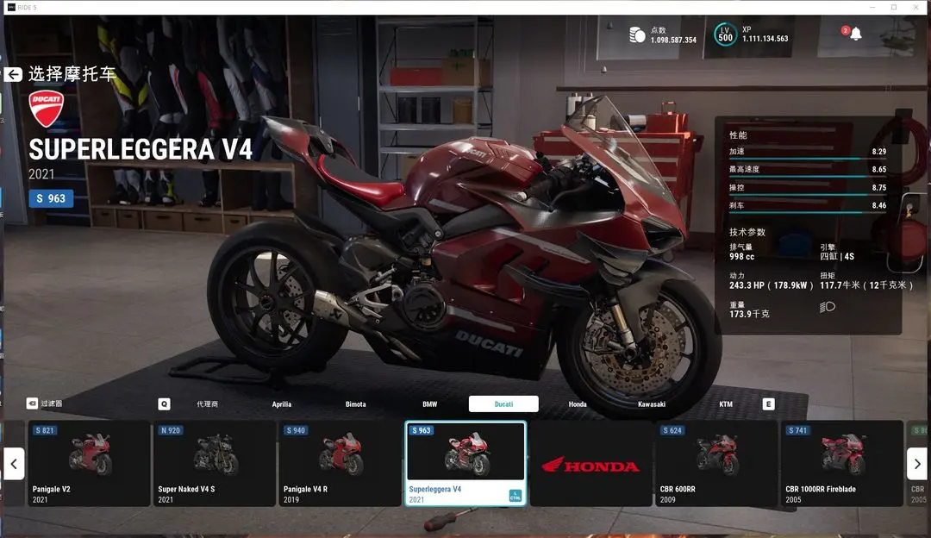Image resolution: width=931 pixels, height=538 pixels.
Task: Click the 加速 performance bar
Action: (808, 159)
